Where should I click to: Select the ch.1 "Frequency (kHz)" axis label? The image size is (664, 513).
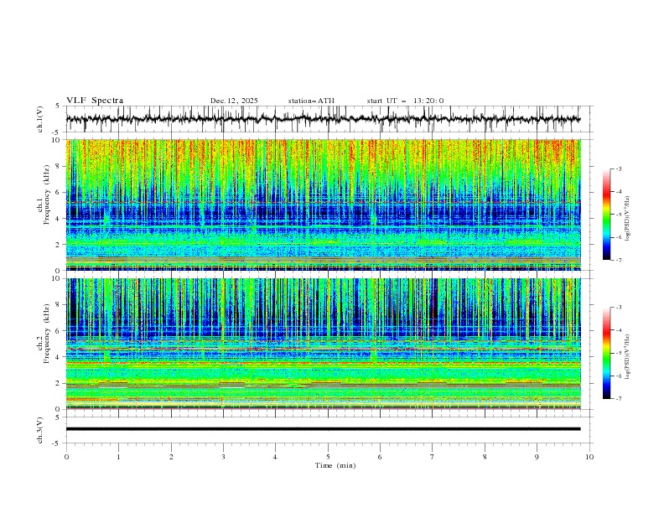[47, 193]
